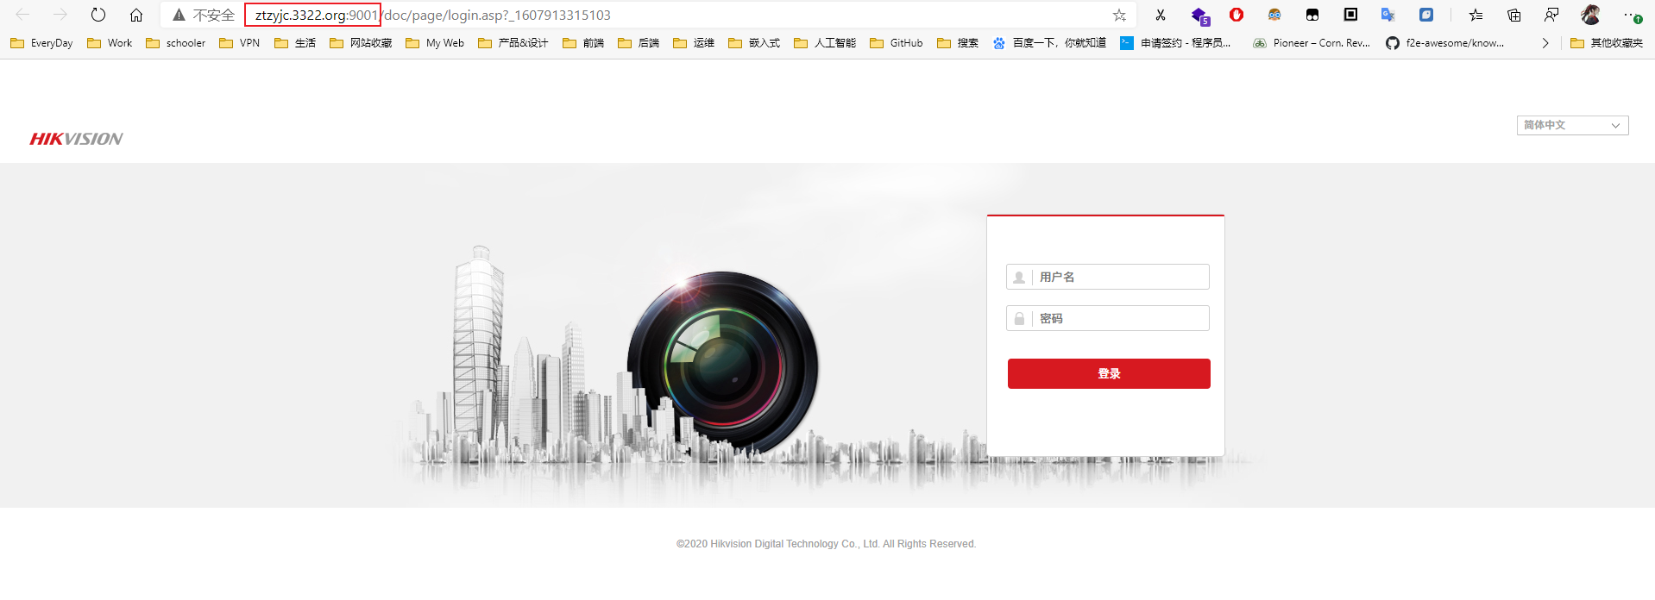
Task: Open the 运维 bookmark folder
Action: tap(694, 43)
